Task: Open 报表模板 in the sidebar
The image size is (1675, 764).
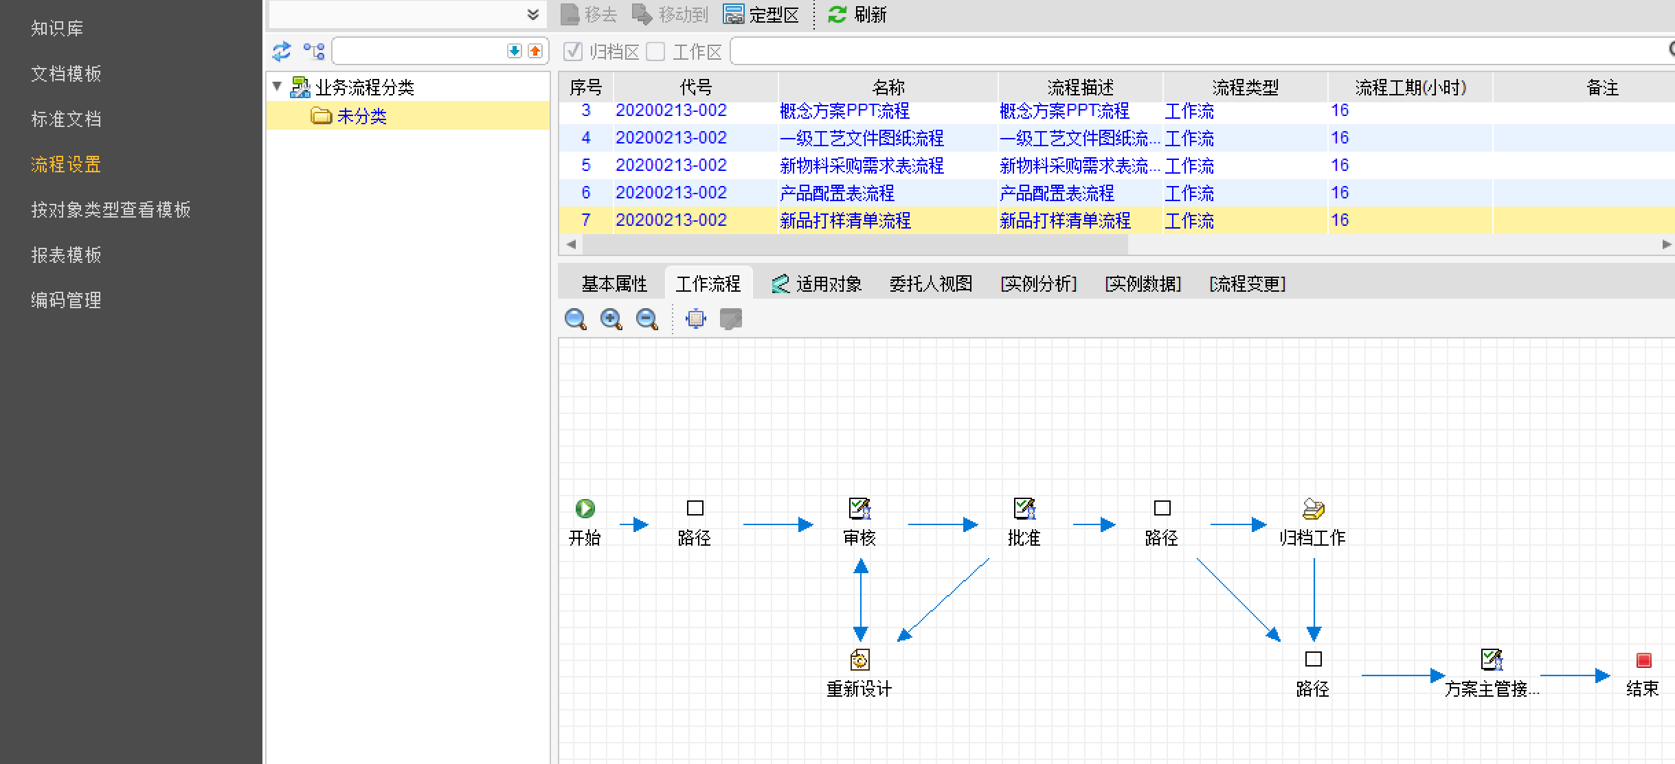Action: coord(66,255)
